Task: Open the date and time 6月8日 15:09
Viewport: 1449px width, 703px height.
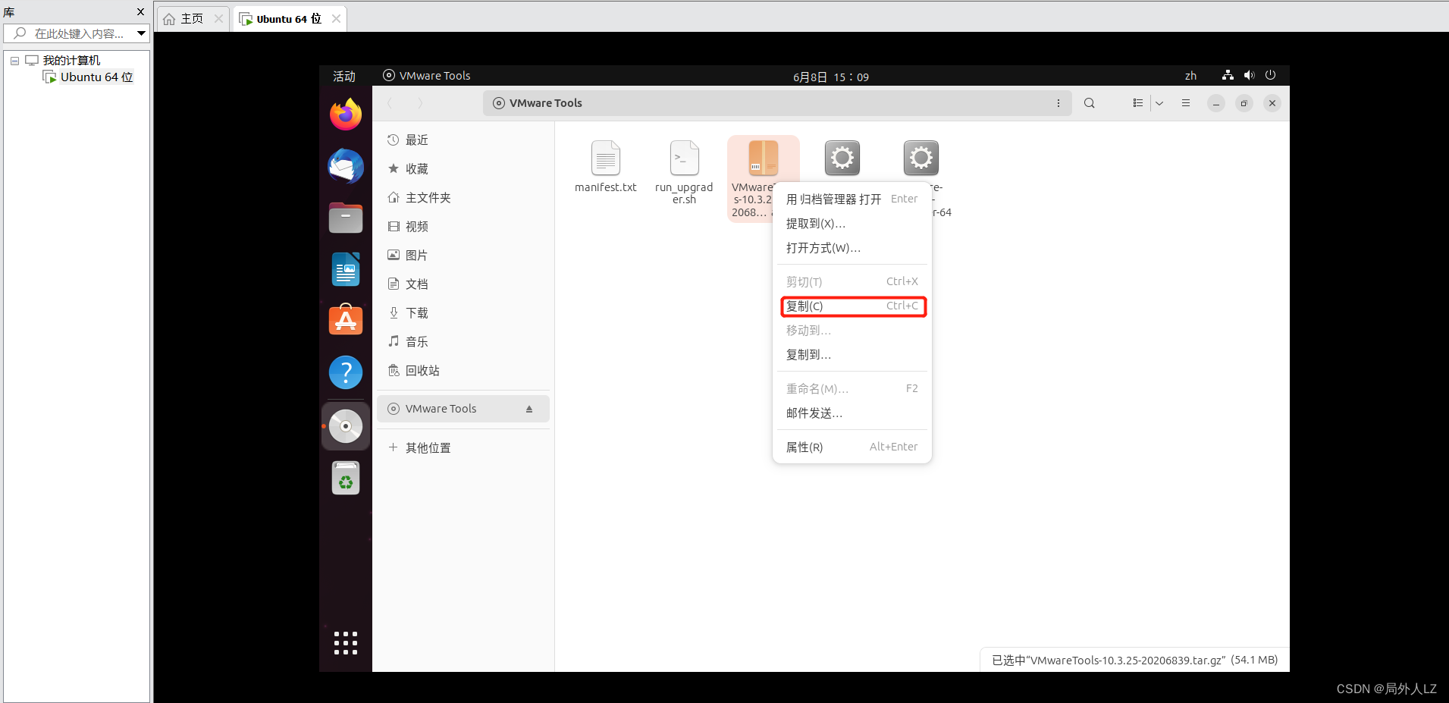Action: [831, 77]
